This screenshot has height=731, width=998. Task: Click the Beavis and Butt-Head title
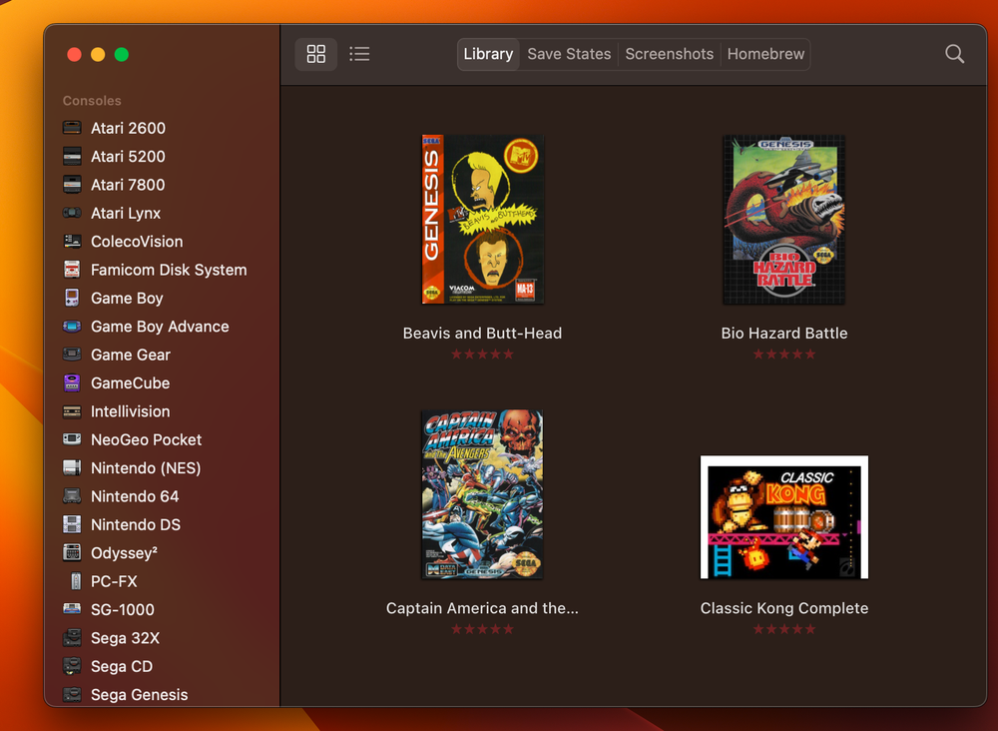tap(482, 333)
